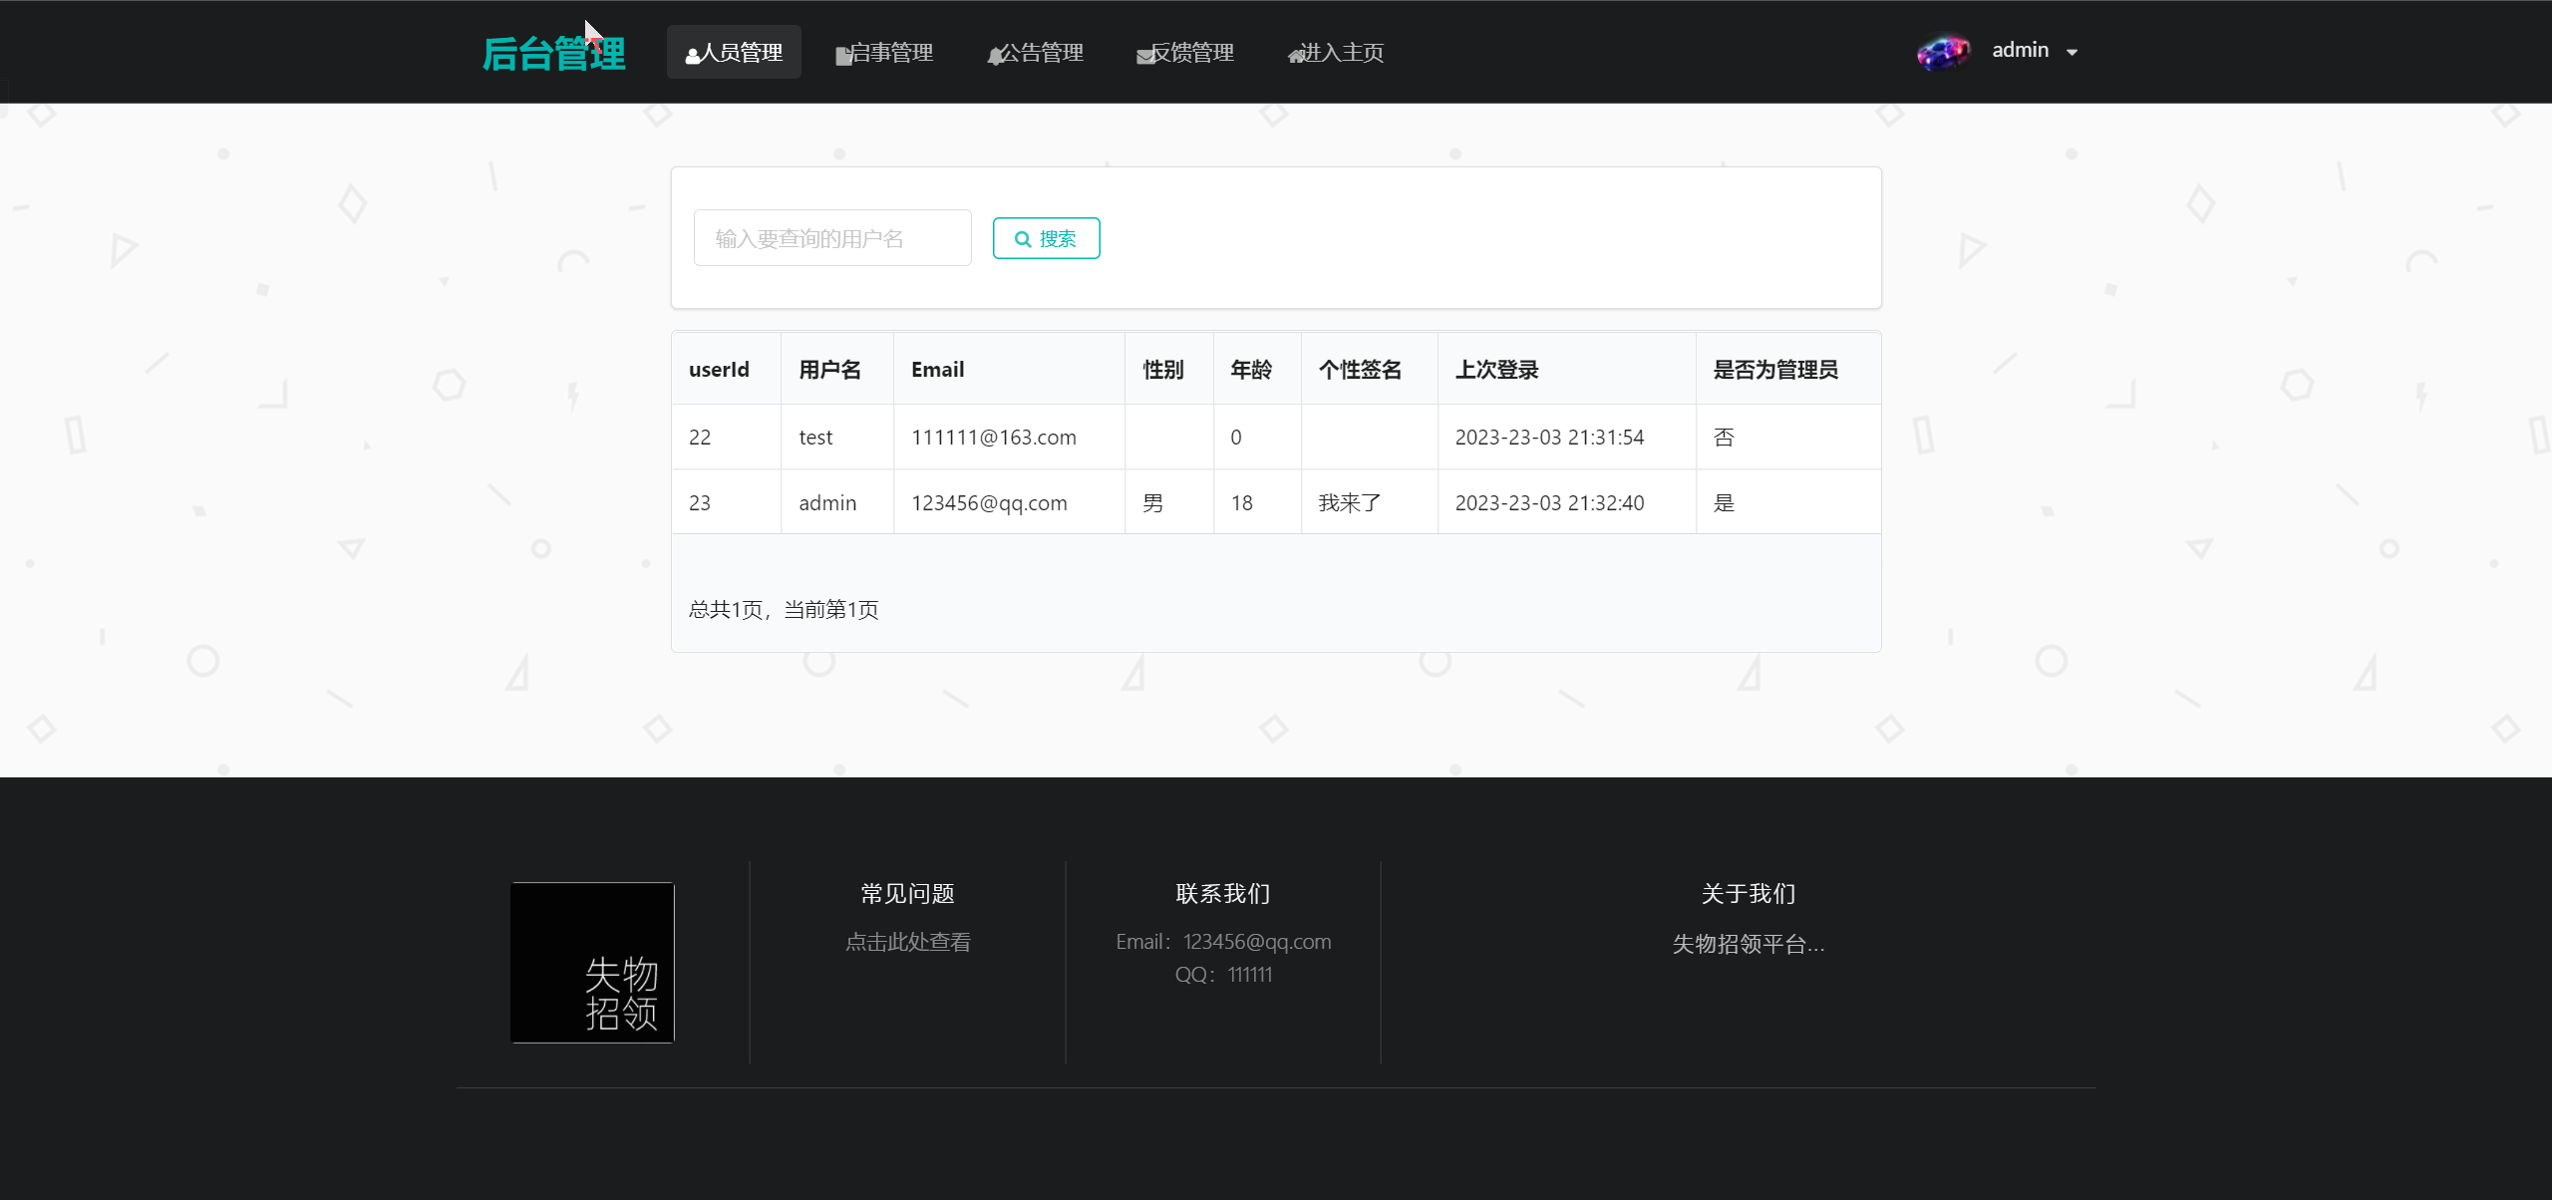The image size is (2552, 1200).
Task: Expand the admin dropdown arrow
Action: tap(2073, 52)
